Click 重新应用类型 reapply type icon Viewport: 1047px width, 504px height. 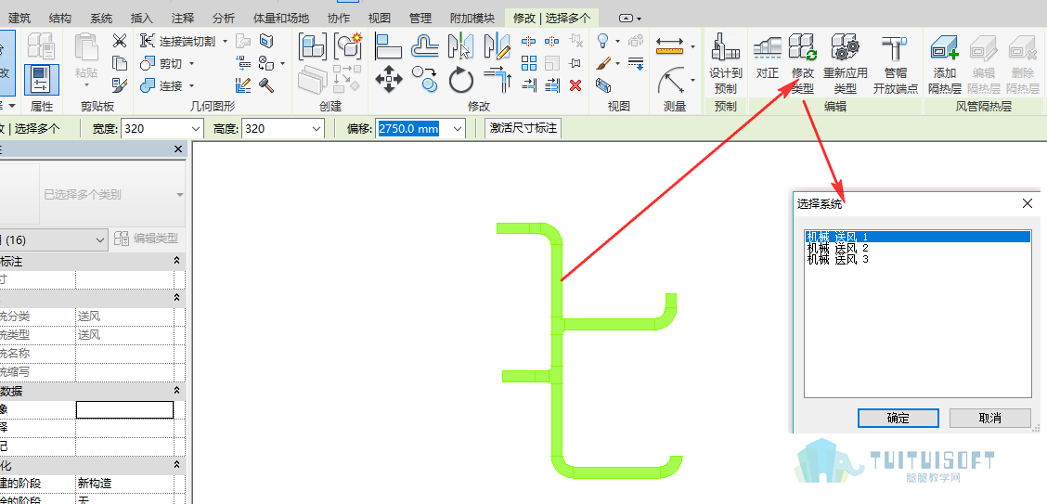(x=846, y=64)
